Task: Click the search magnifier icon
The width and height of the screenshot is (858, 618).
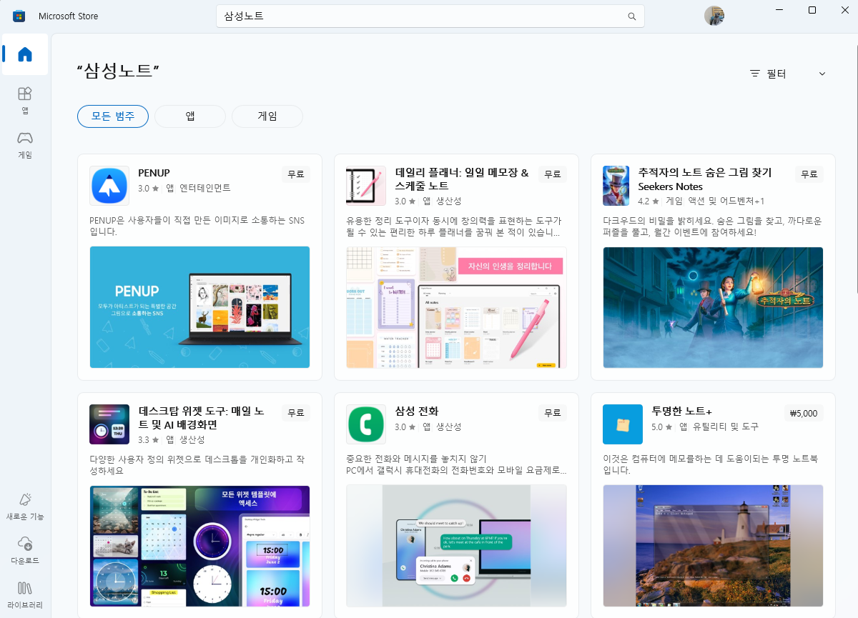Action: pyautogui.click(x=631, y=16)
